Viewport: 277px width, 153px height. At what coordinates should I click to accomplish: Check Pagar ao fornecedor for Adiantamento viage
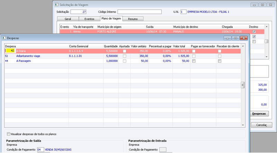pos(194,56)
